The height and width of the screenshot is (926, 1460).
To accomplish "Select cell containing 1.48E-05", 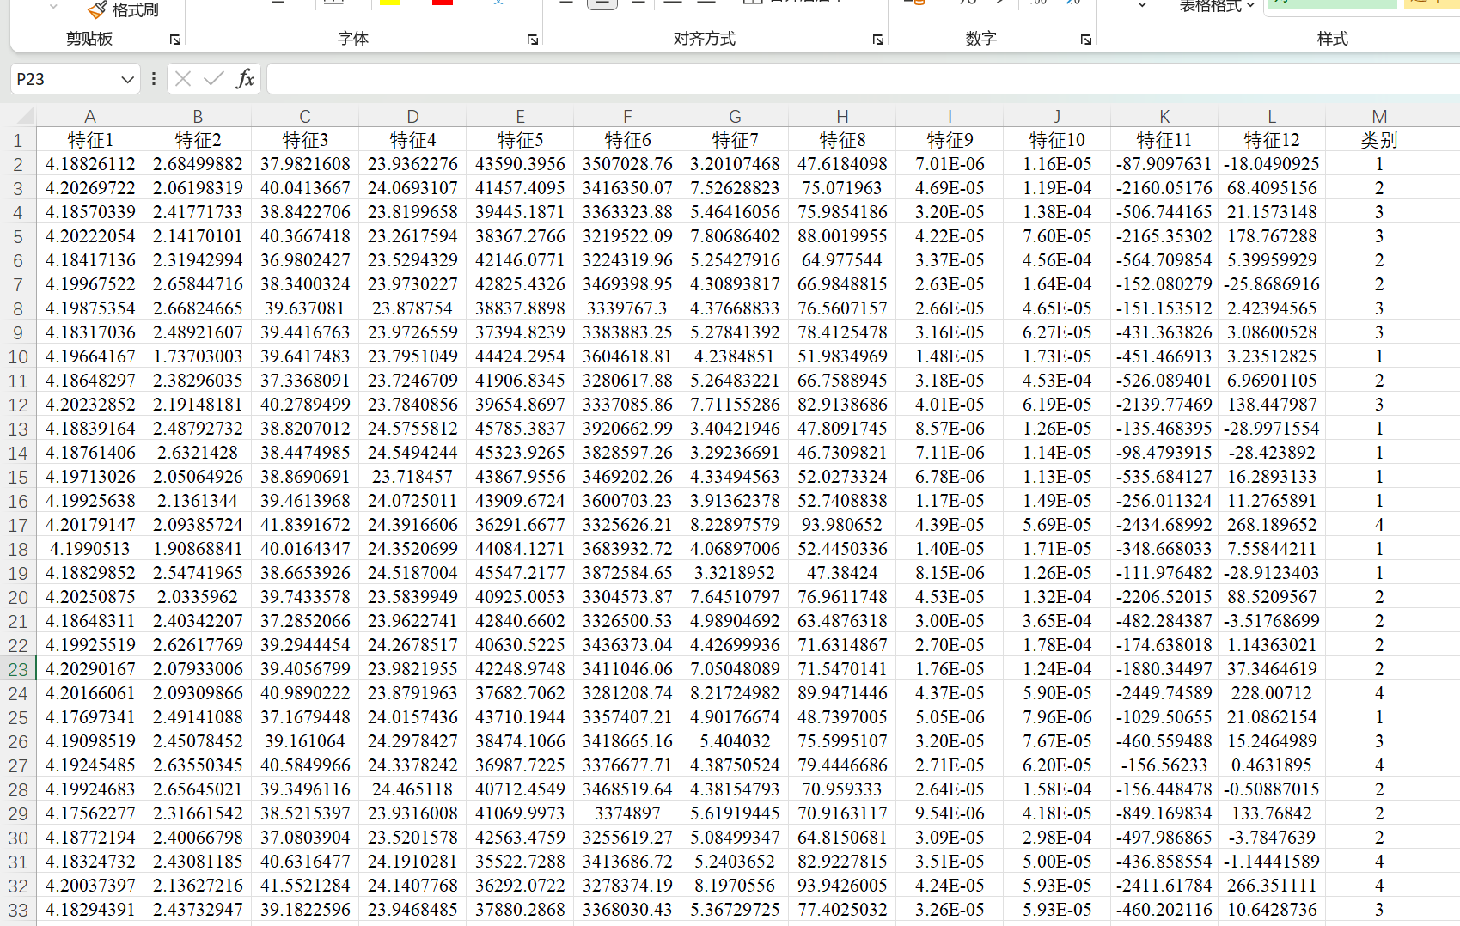I will click(x=950, y=356).
